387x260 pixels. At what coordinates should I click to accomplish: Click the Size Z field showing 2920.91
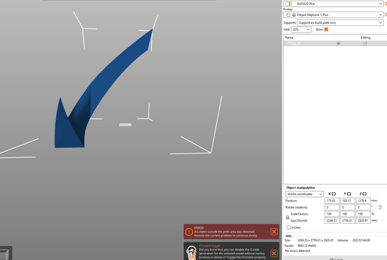pos(363,221)
